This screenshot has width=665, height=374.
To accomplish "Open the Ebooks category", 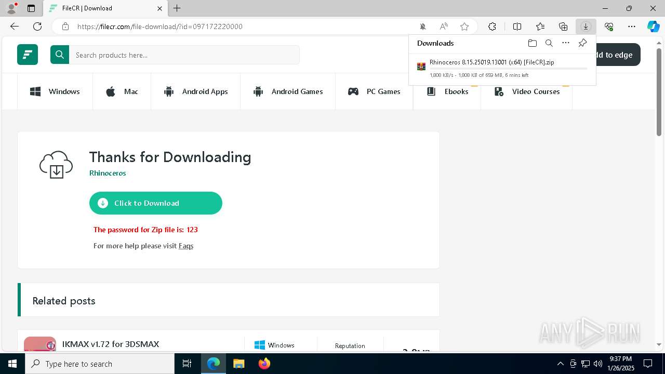I will [447, 91].
